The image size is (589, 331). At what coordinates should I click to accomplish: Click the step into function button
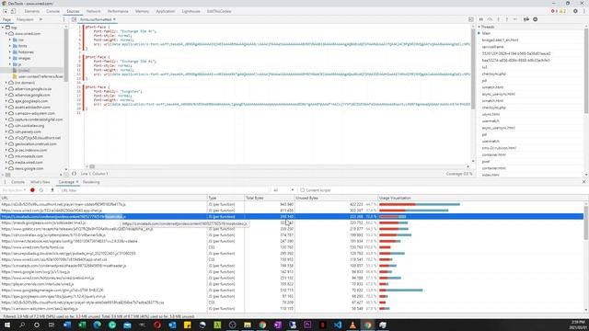click(x=499, y=19)
